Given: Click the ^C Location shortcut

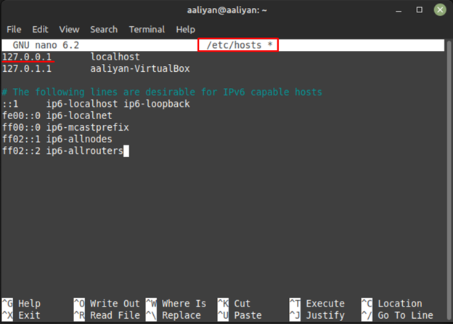Looking at the screenshot, I should [392, 304].
